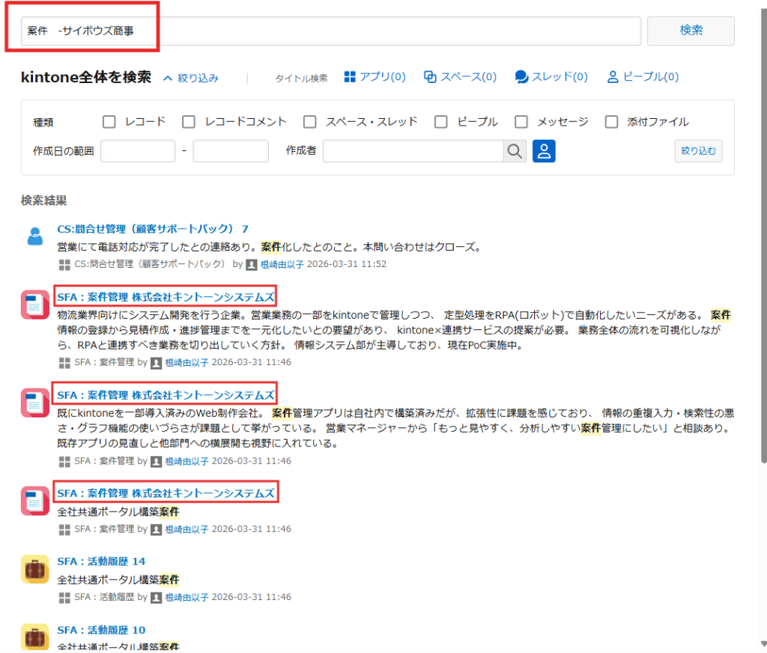Tick the 添付ファイル checkbox

[611, 121]
